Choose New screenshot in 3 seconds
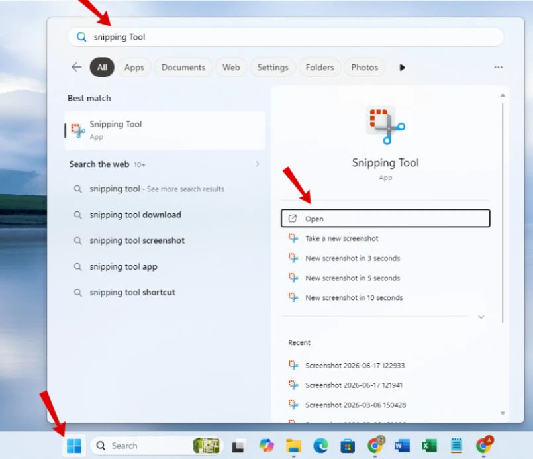 coord(385,258)
